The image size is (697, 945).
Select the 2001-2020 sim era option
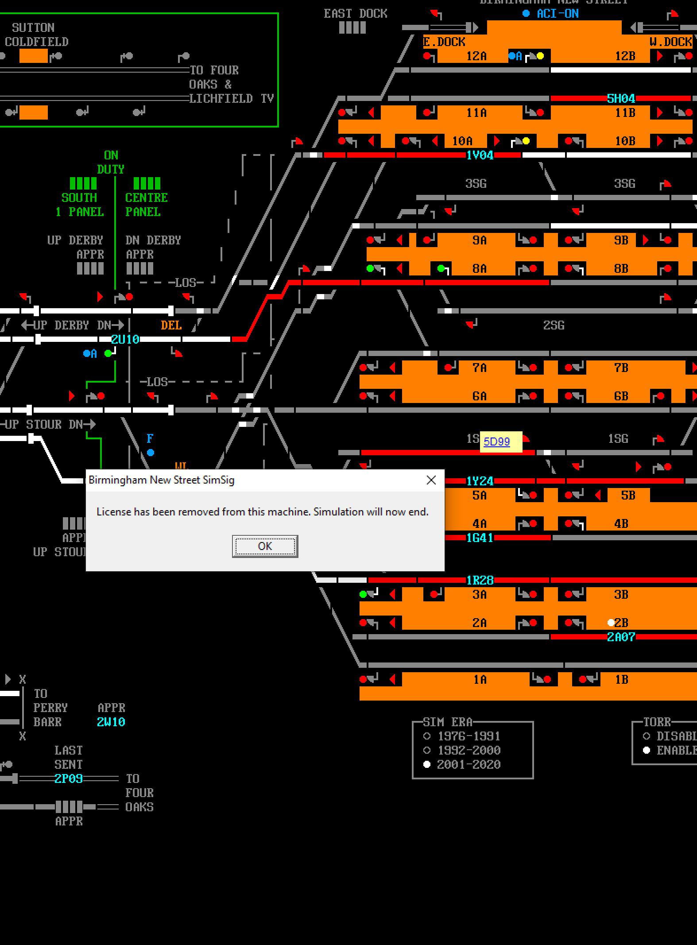coord(427,764)
